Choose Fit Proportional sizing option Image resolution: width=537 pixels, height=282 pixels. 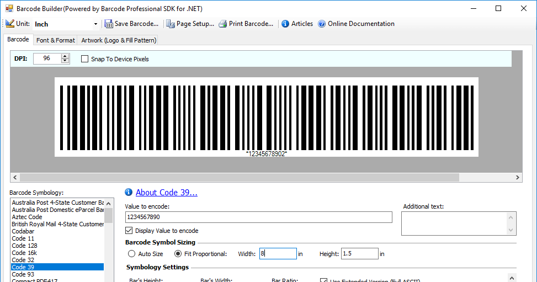(x=178, y=254)
